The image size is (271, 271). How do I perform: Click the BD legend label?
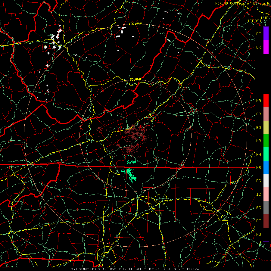click(x=258, y=128)
